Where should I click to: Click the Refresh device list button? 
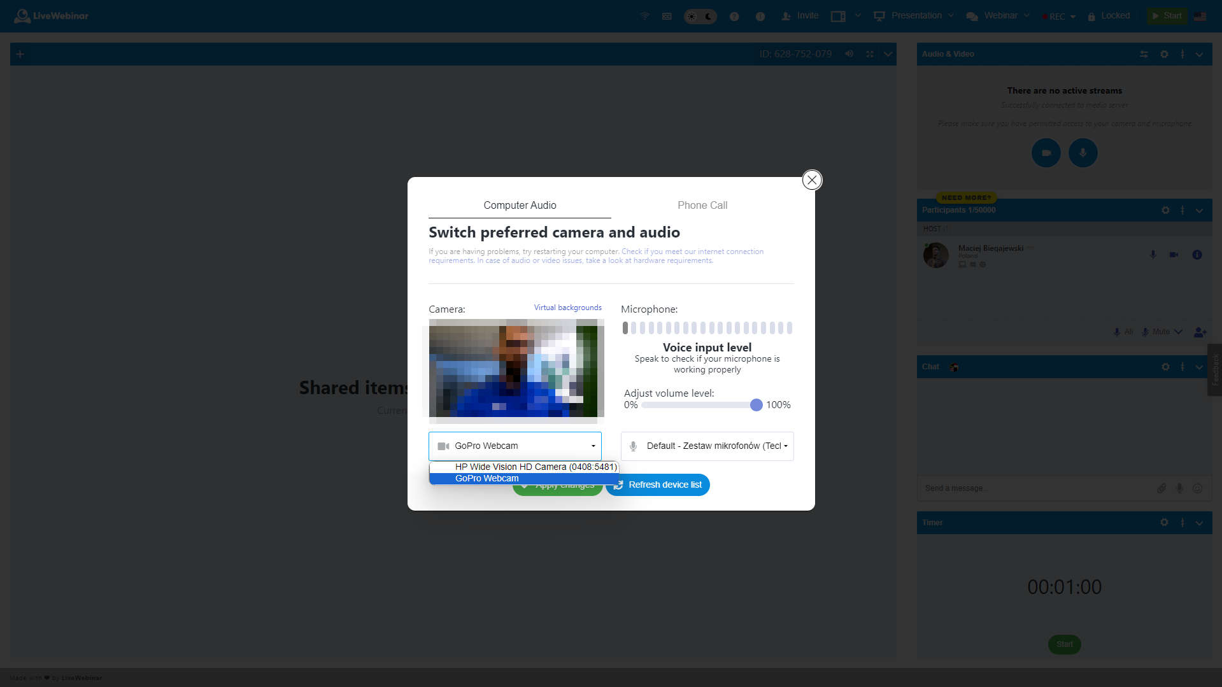click(658, 485)
